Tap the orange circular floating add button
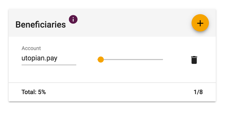The height and width of the screenshot is (115, 225). click(x=200, y=23)
